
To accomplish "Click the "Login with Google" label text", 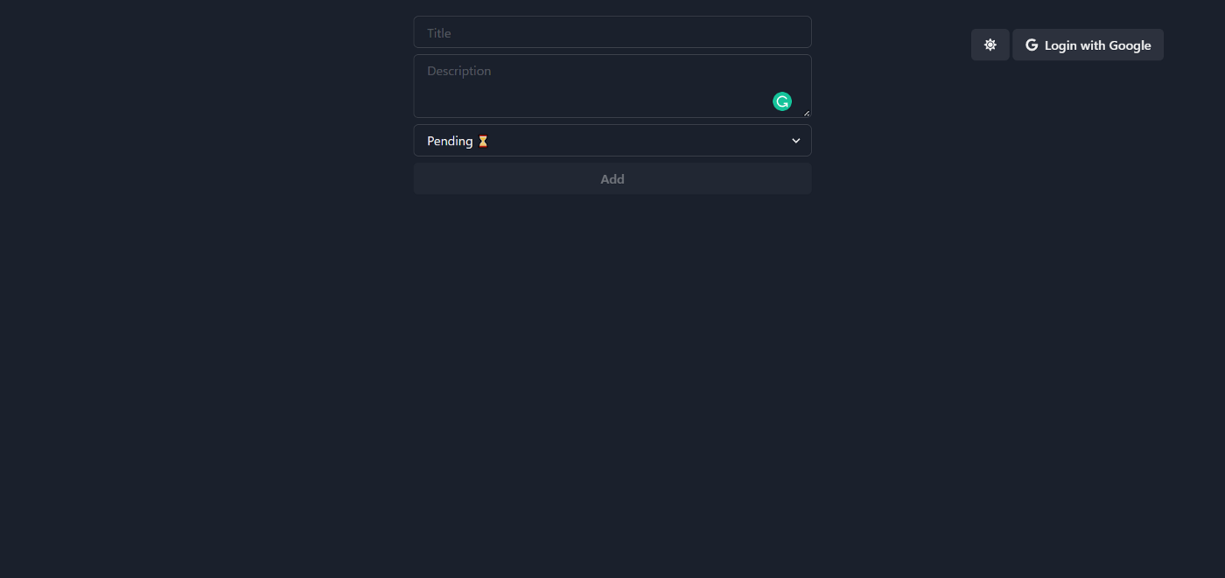I will tap(1097, 45).
